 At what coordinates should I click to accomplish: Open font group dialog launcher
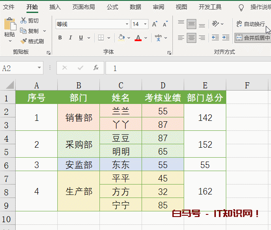point(169,53)
